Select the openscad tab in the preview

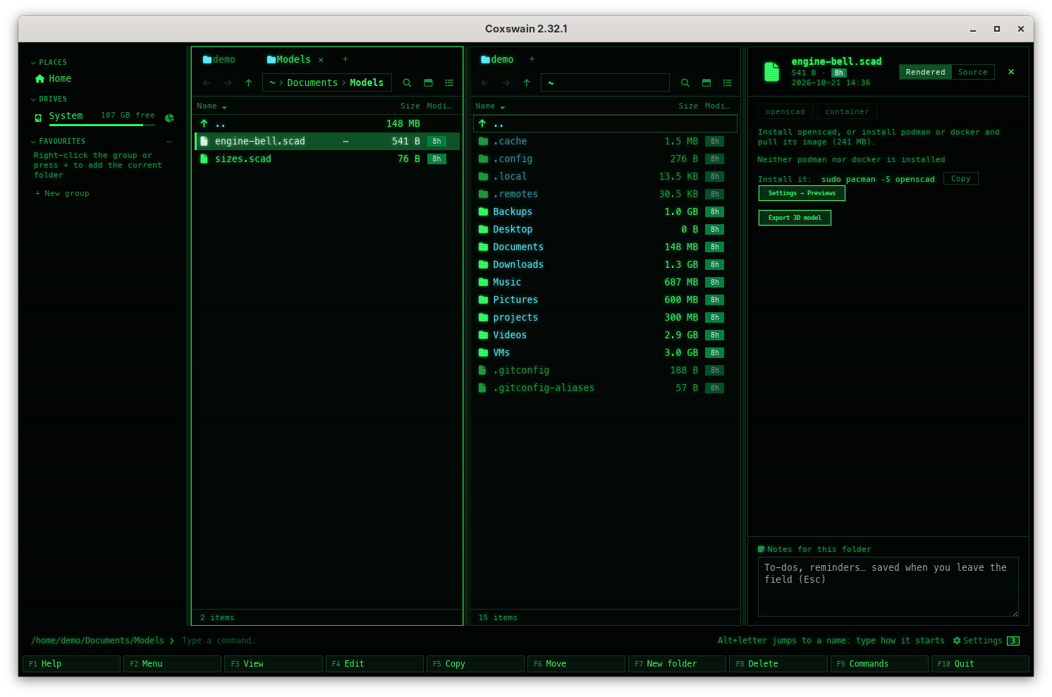click(785, 111)
